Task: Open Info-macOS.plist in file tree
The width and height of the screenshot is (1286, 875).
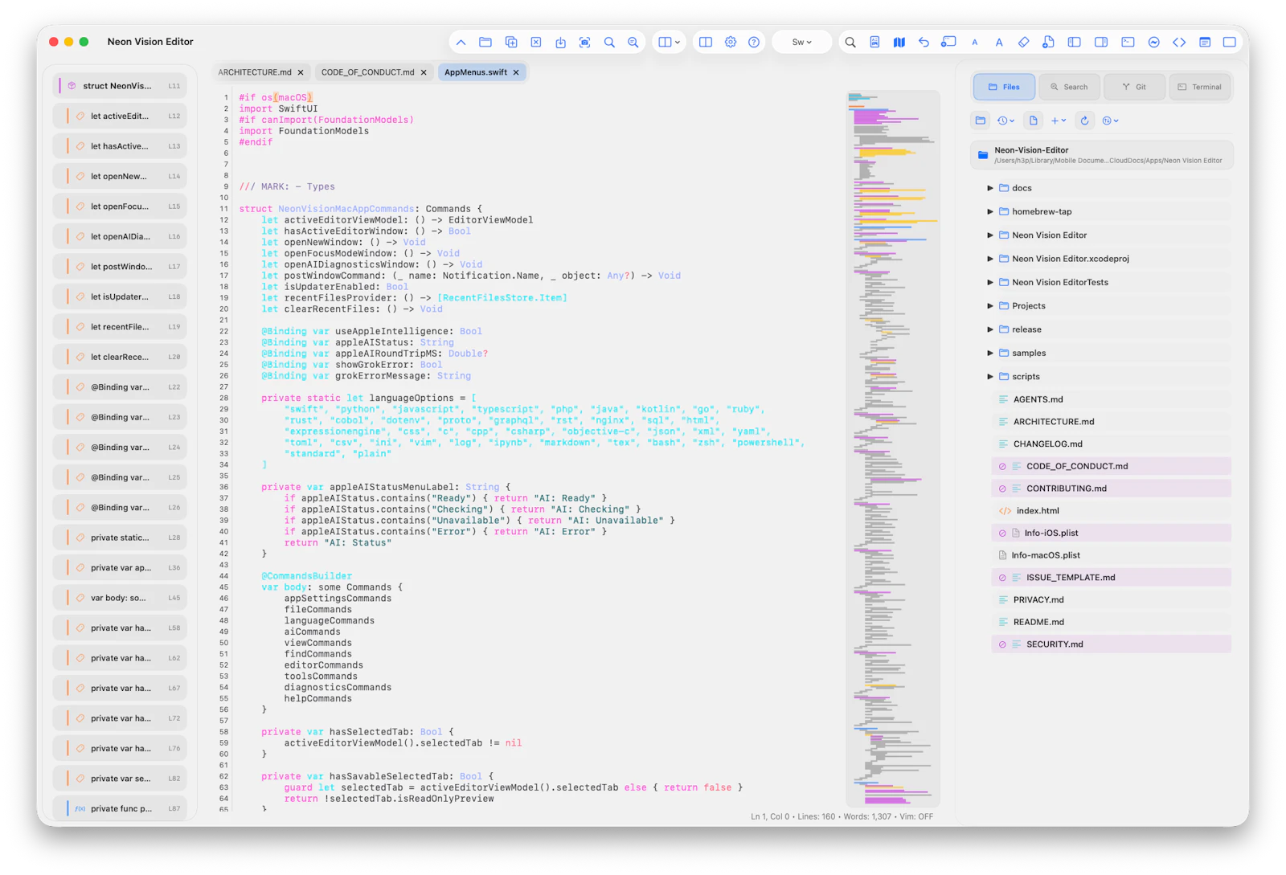Action: point(1111,555)
